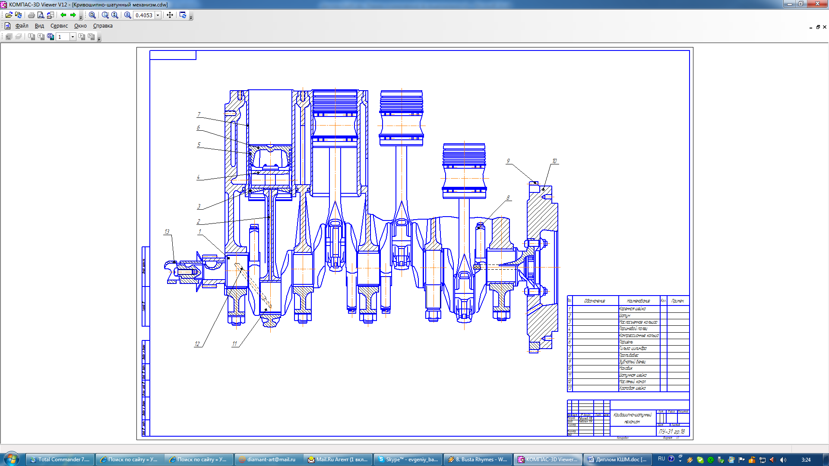Open the Окно menu
829x466 pixels.
[x=80, y=26]
